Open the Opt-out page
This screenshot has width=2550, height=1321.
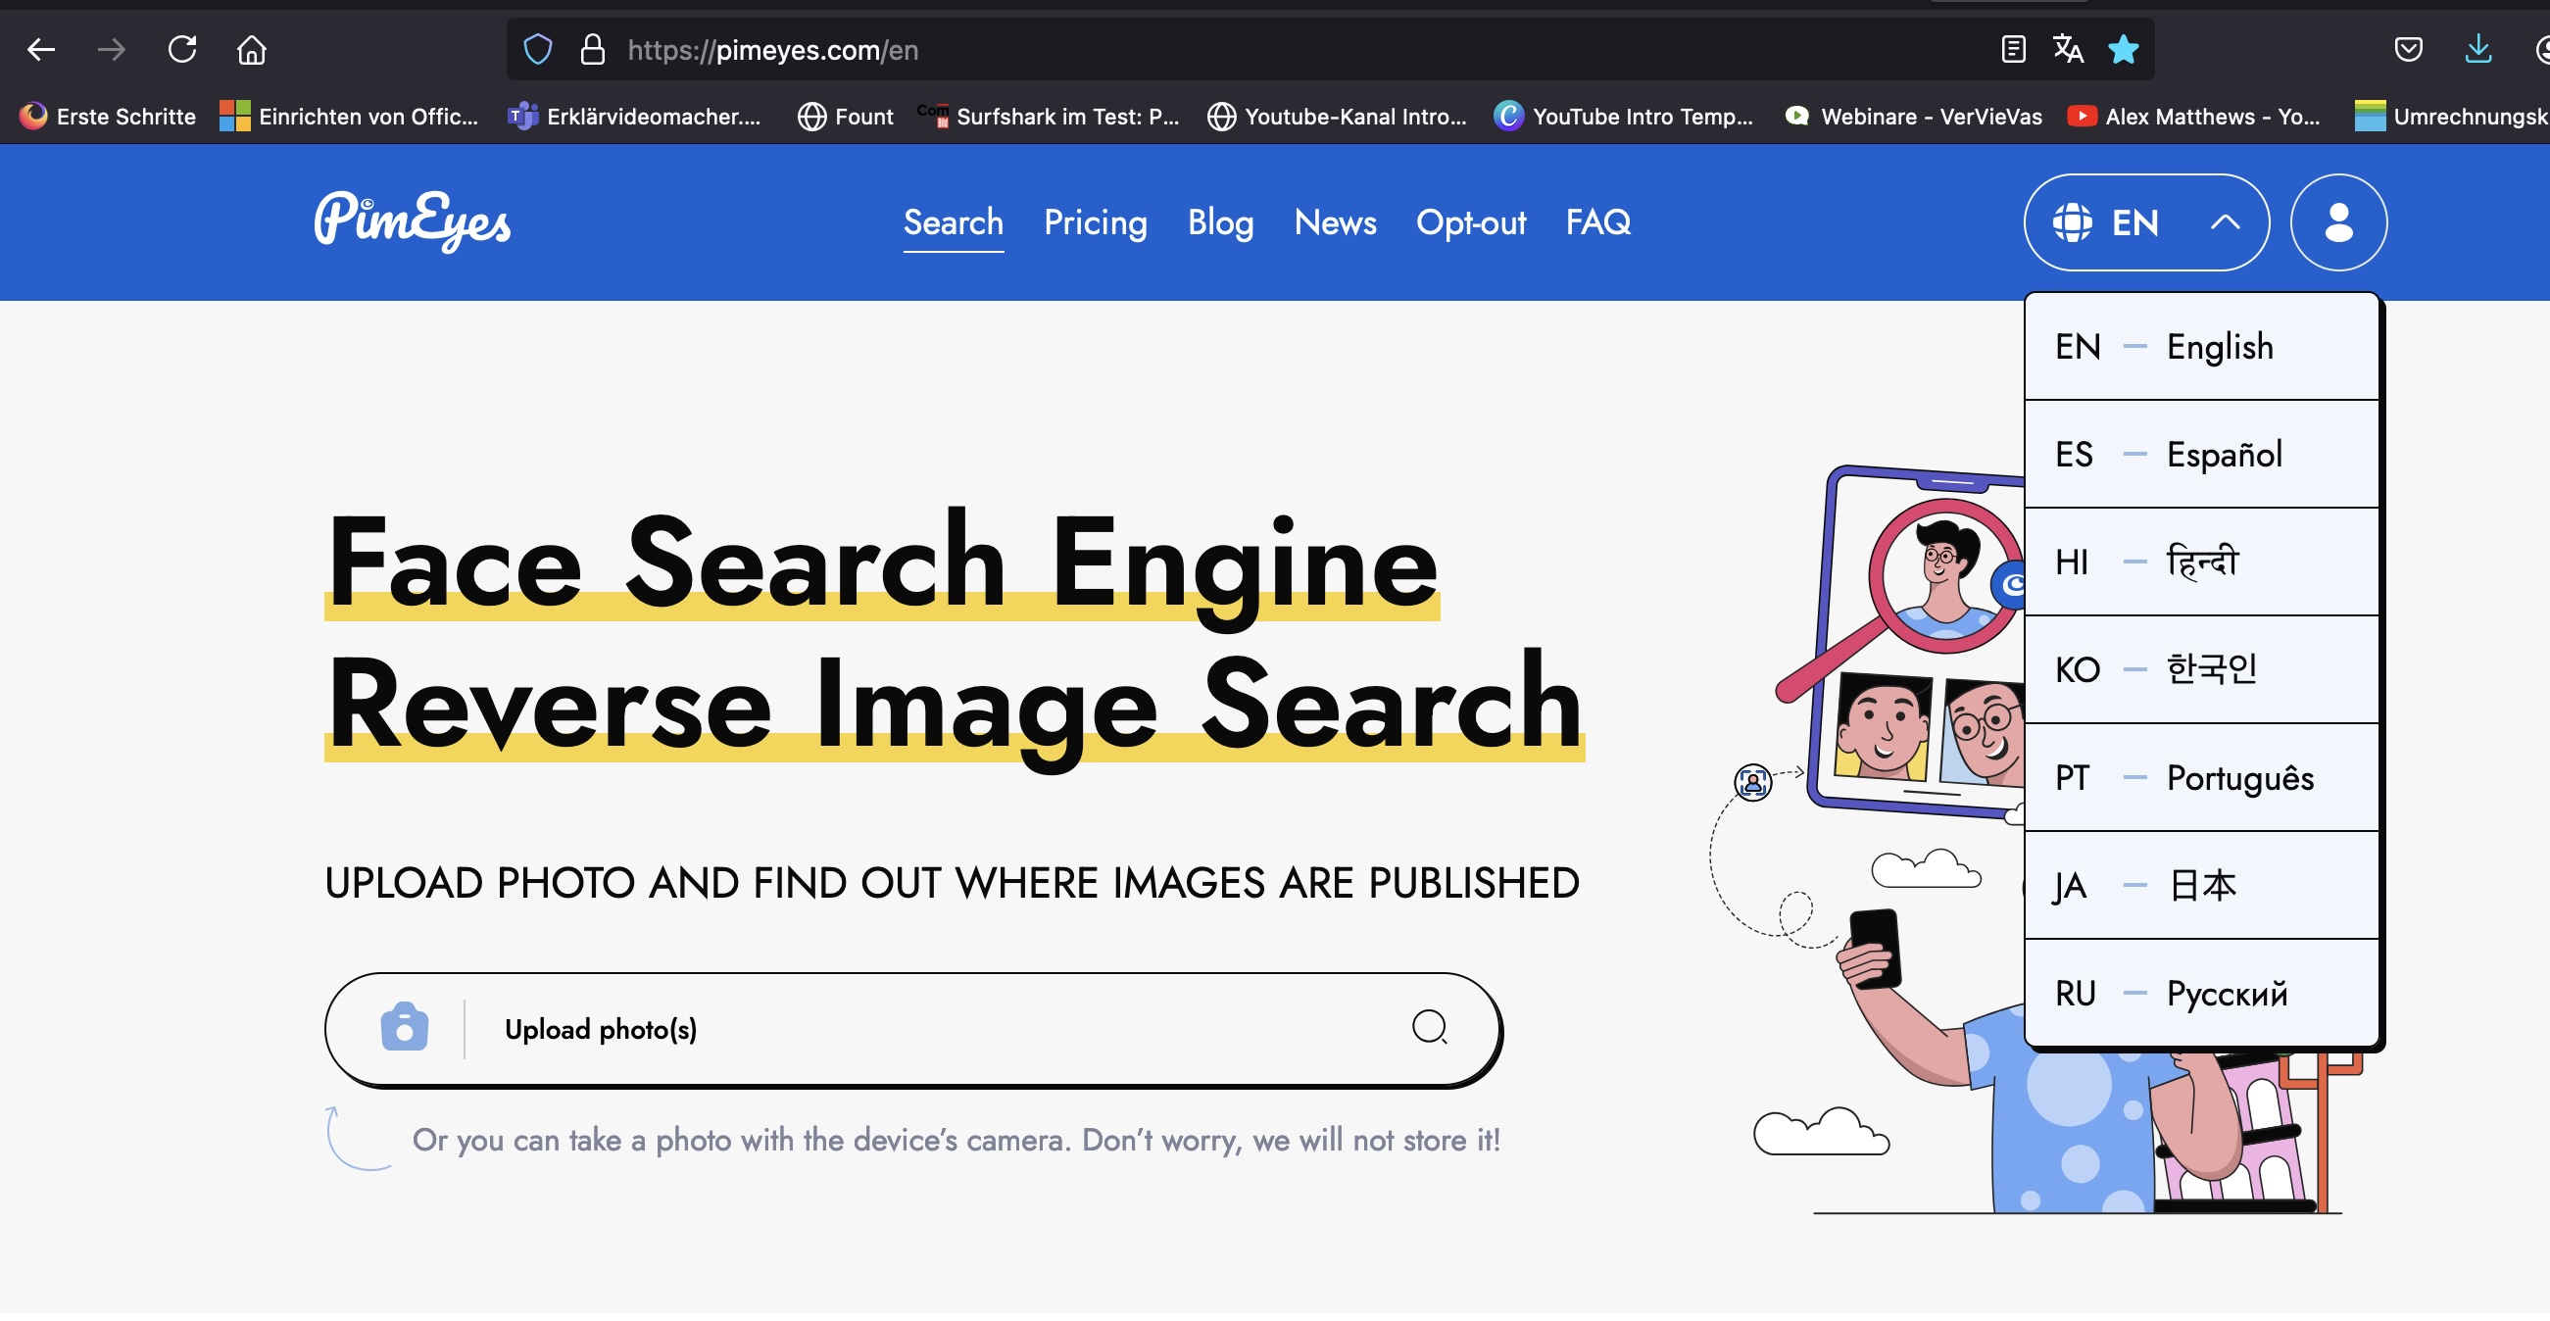1471,222
